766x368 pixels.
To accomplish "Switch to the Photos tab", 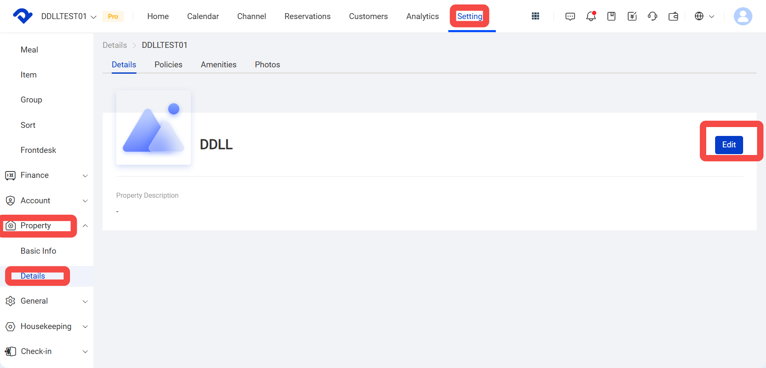I will (x=267, y=64).
